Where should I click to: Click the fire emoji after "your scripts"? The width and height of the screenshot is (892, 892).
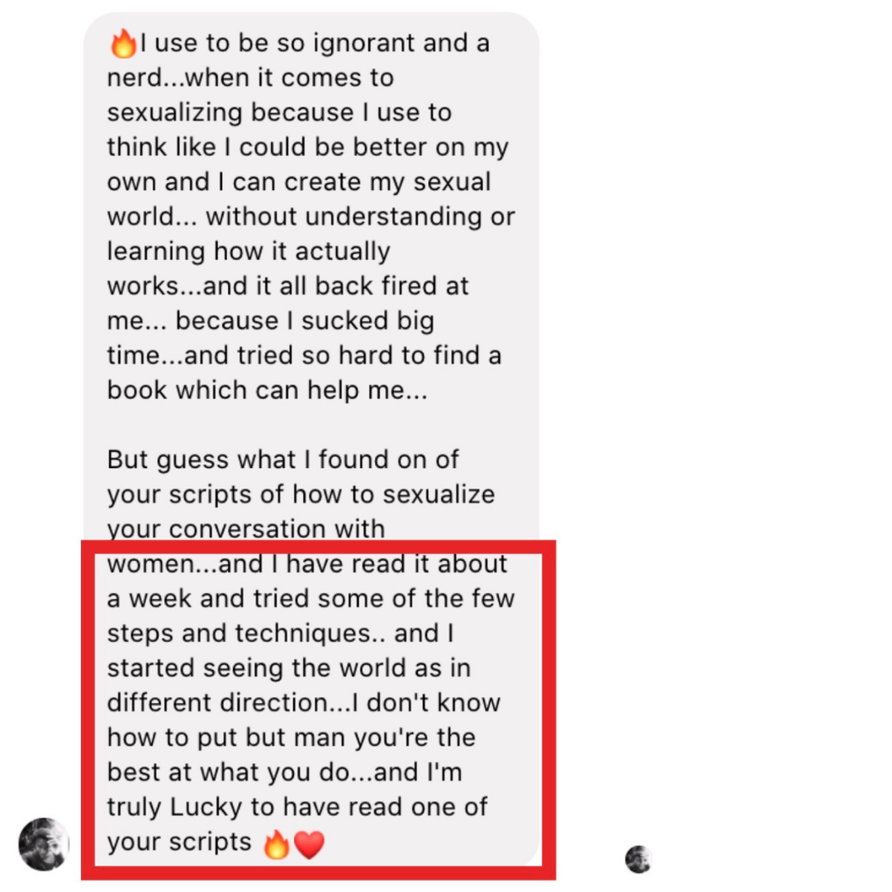(277, 843)
